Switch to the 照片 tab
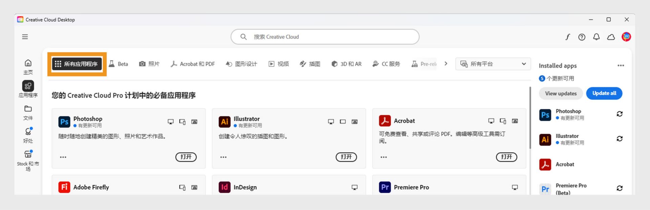The height and width of the screenshot is (210, 650). click(149, 64)
